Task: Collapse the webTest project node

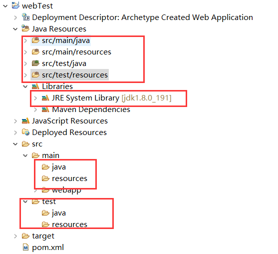Action: pyautogui.click(x=5, y=6)
